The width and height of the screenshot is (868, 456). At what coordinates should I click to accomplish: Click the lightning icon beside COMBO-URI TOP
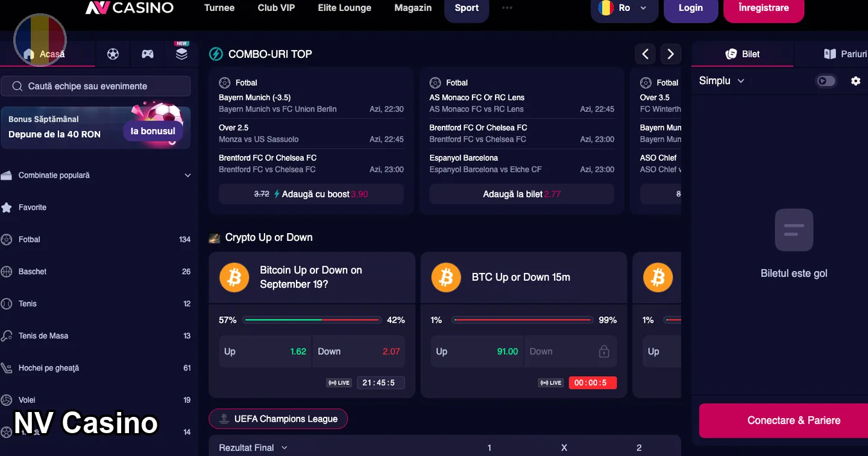tap(216, 54)
